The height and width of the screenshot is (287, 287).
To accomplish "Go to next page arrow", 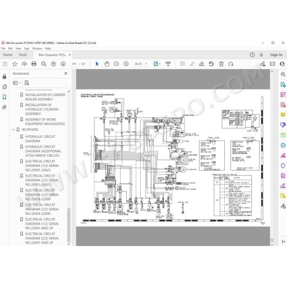I will (x=63, y=64).
